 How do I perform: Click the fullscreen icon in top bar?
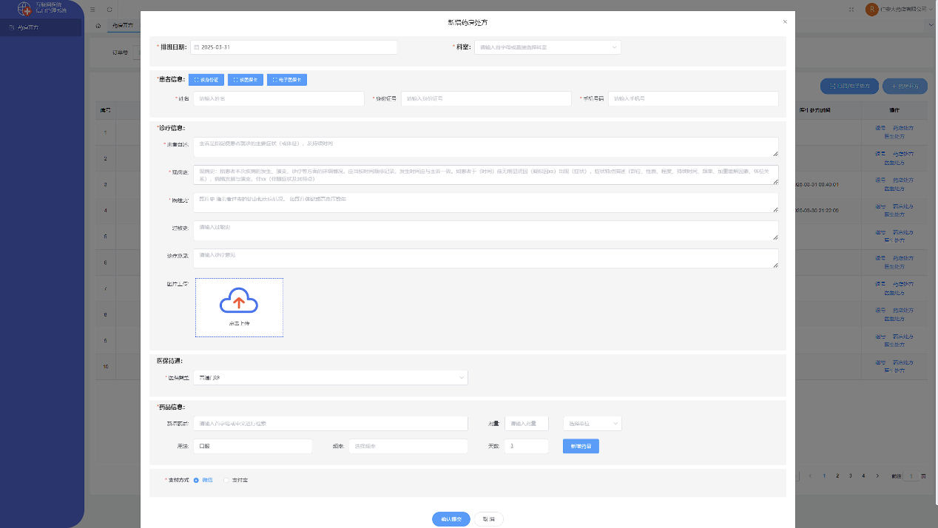(x=851, y=10)
